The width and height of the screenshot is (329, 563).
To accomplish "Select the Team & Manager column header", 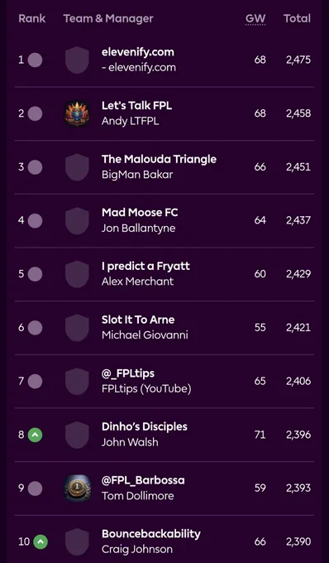I will [x=108, y=19].
